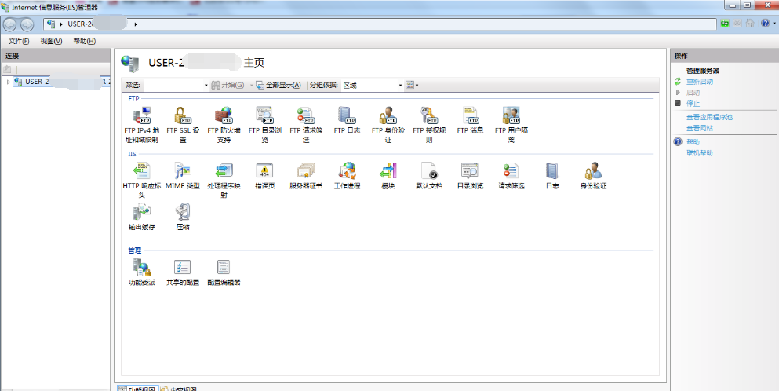Switch to the 内容视图 tab

pyautogui.click(x=180, y=389)
